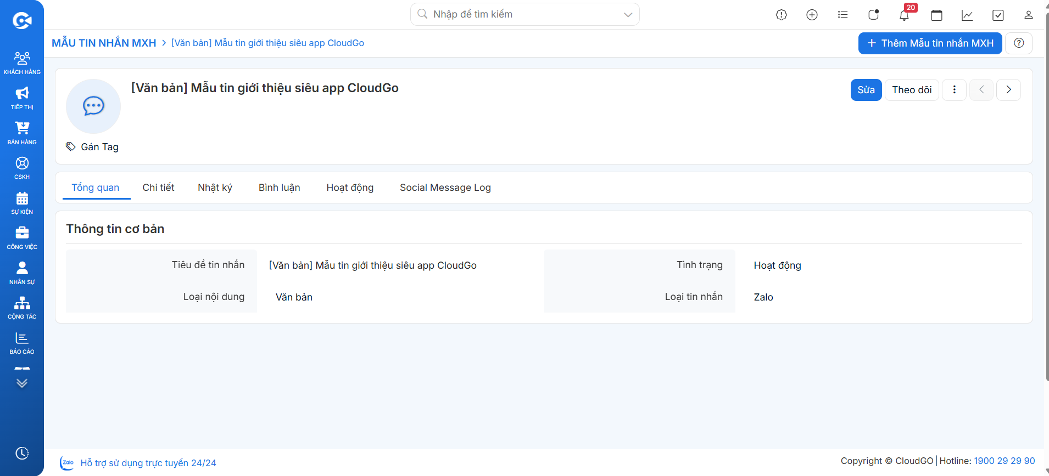The width and height of the screenshot is (1049, 476).
Task: Switch to the Bình luận tab
Action: [x=280, y=188]
